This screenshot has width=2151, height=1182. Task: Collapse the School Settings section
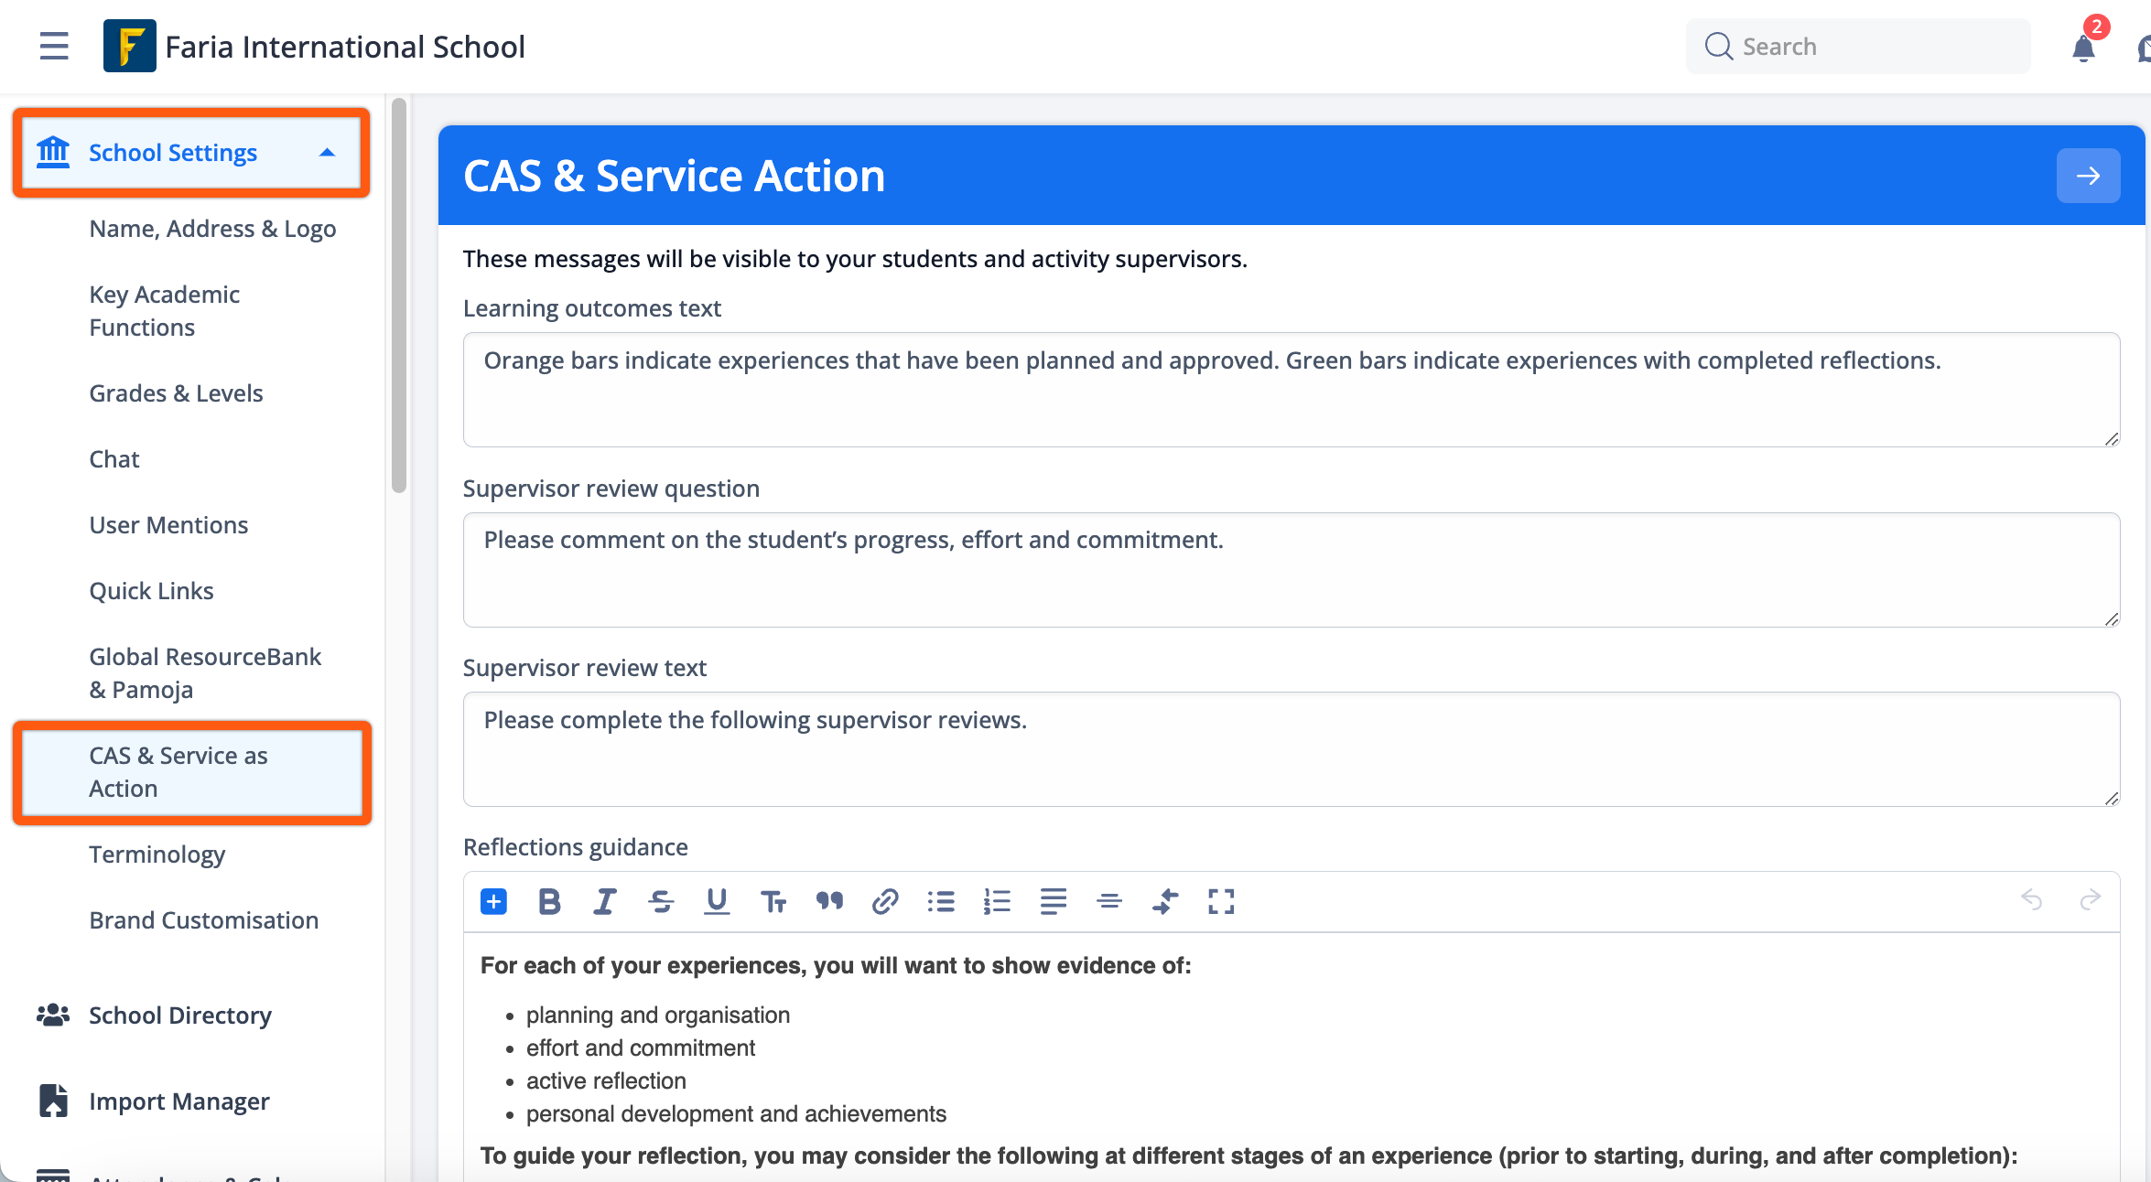(327, 153)
